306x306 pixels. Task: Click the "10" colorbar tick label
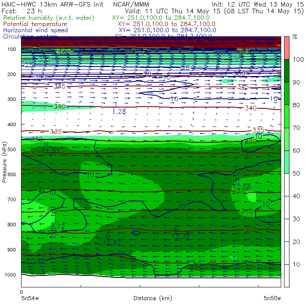pyautogui.click(x=296, y=265)
